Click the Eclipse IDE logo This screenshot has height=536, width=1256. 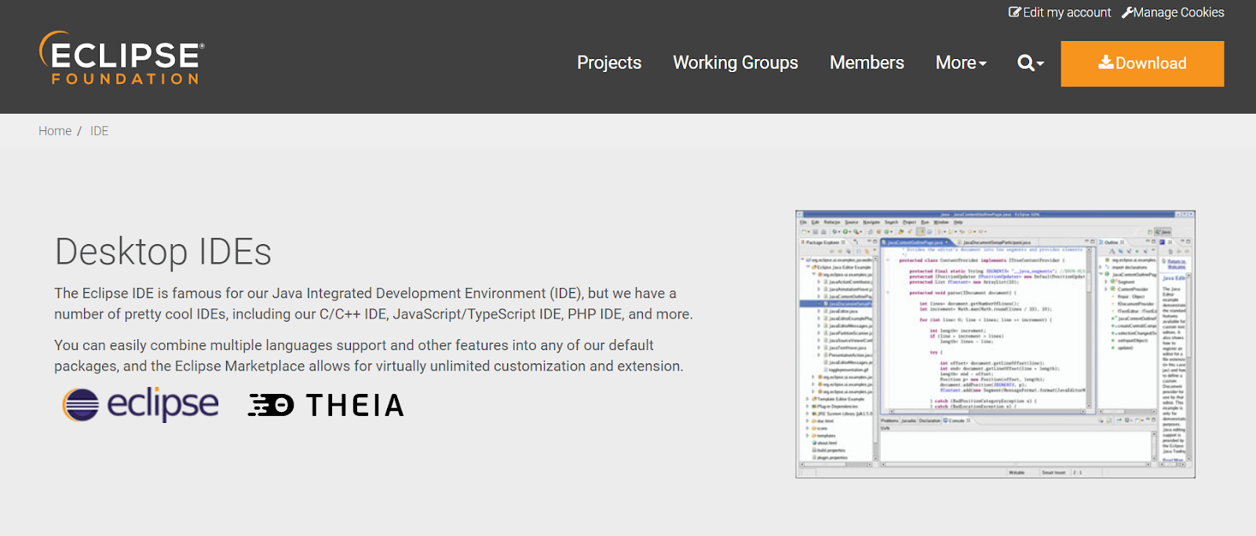pos(141,405)
